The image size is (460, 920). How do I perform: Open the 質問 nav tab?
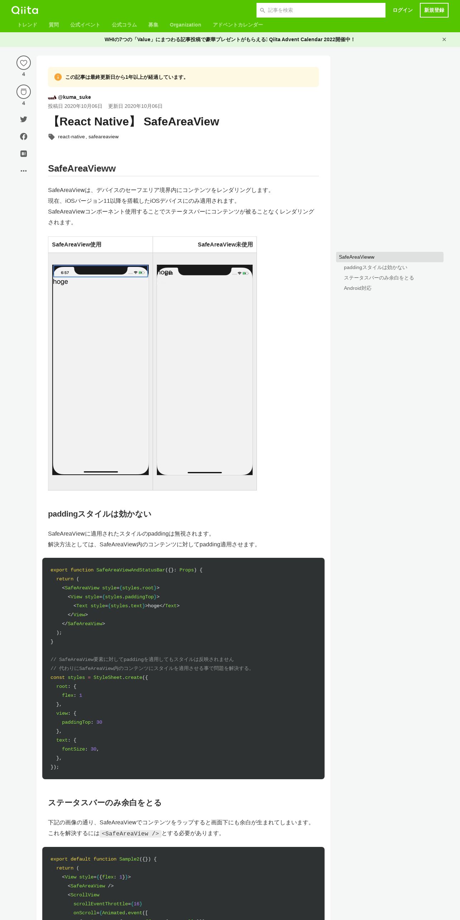click(54, 25)
